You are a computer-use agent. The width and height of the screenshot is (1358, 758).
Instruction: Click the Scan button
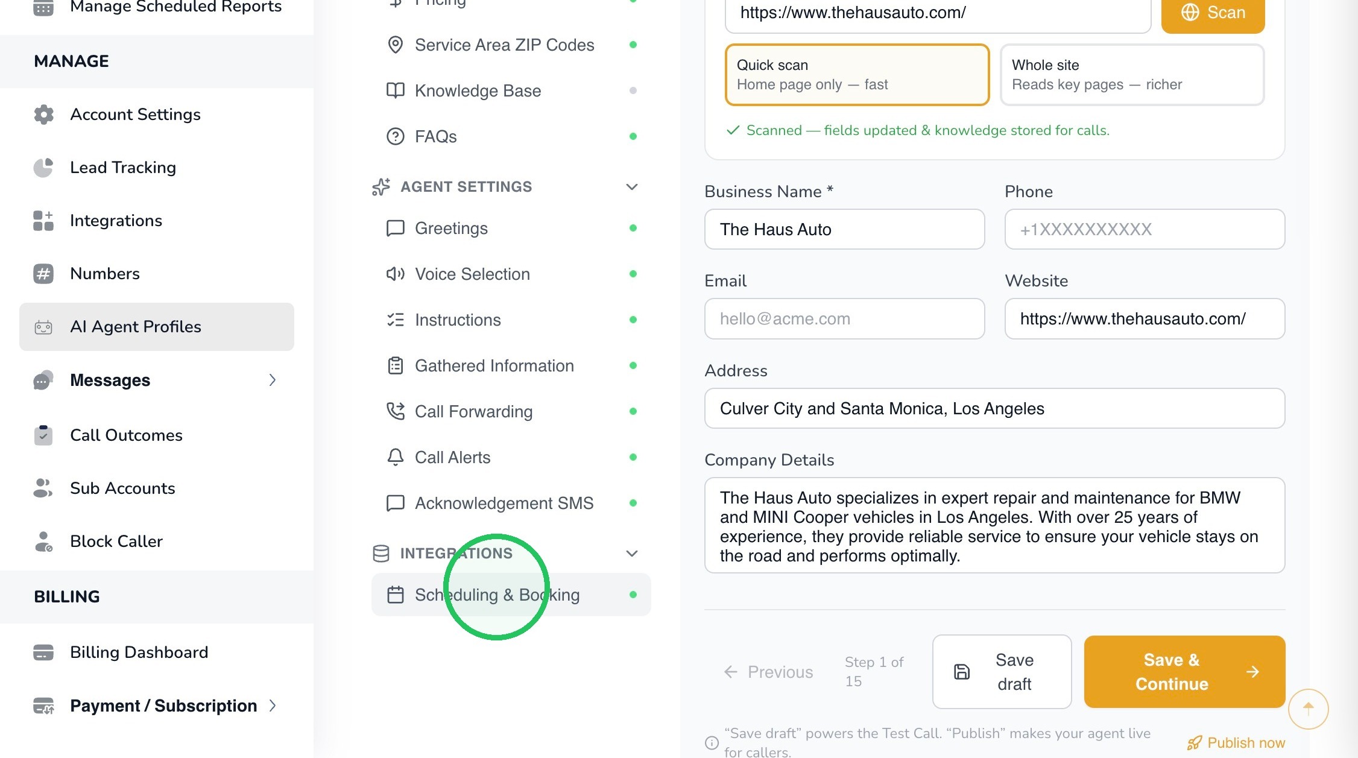point(1213,13)
